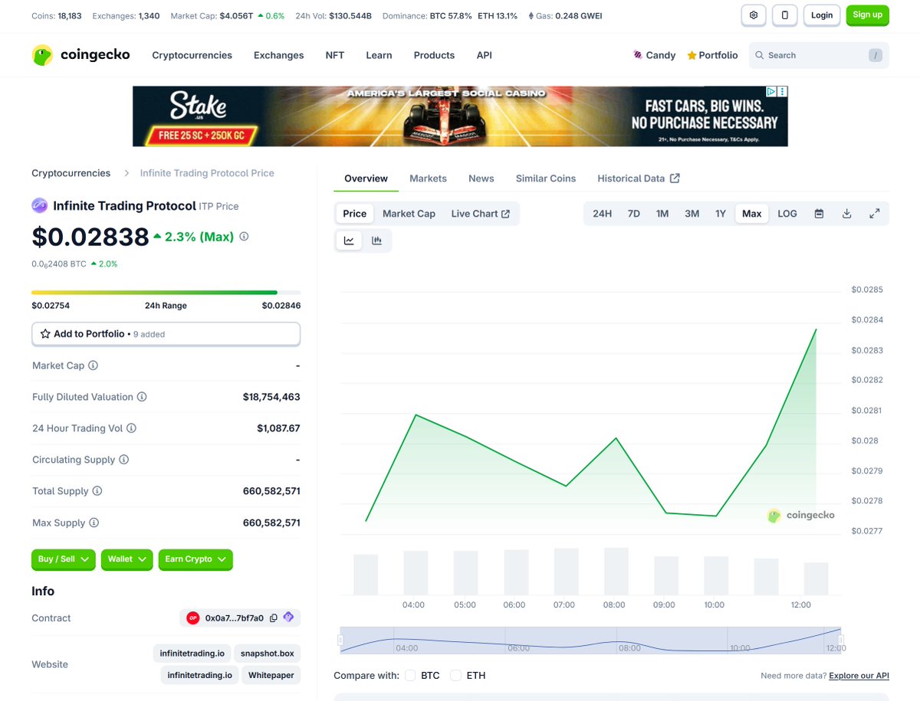Switch to Markets tab
Screen dimensions: 920x701
point(428,179)
